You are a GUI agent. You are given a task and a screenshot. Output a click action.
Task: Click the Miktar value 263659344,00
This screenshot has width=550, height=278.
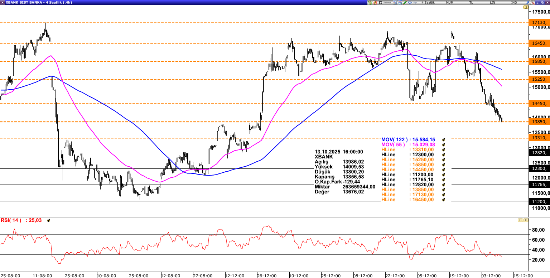point(359,187)
